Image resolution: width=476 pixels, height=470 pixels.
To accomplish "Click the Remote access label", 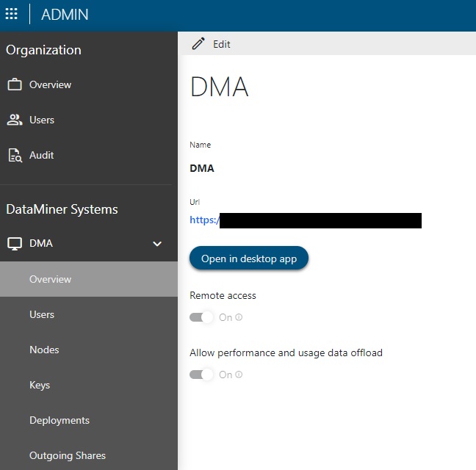I will pos(223,295).
